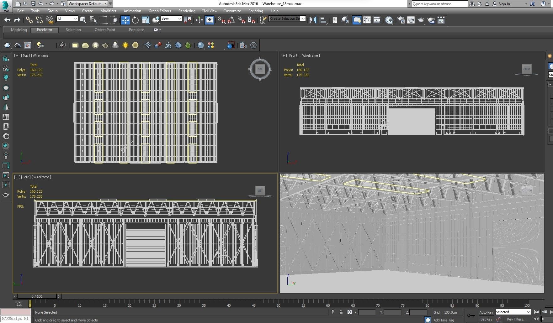Open the selection filter All dropdown

point(67,19)
